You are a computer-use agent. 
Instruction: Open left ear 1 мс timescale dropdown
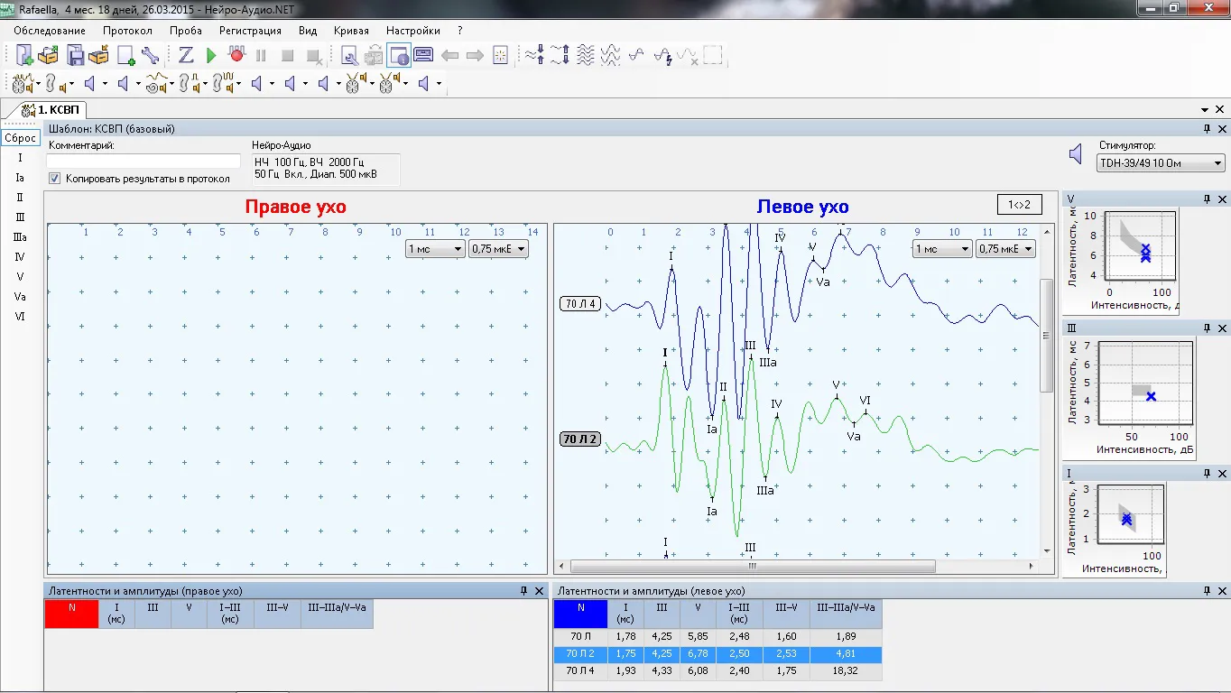coord(941,249)
